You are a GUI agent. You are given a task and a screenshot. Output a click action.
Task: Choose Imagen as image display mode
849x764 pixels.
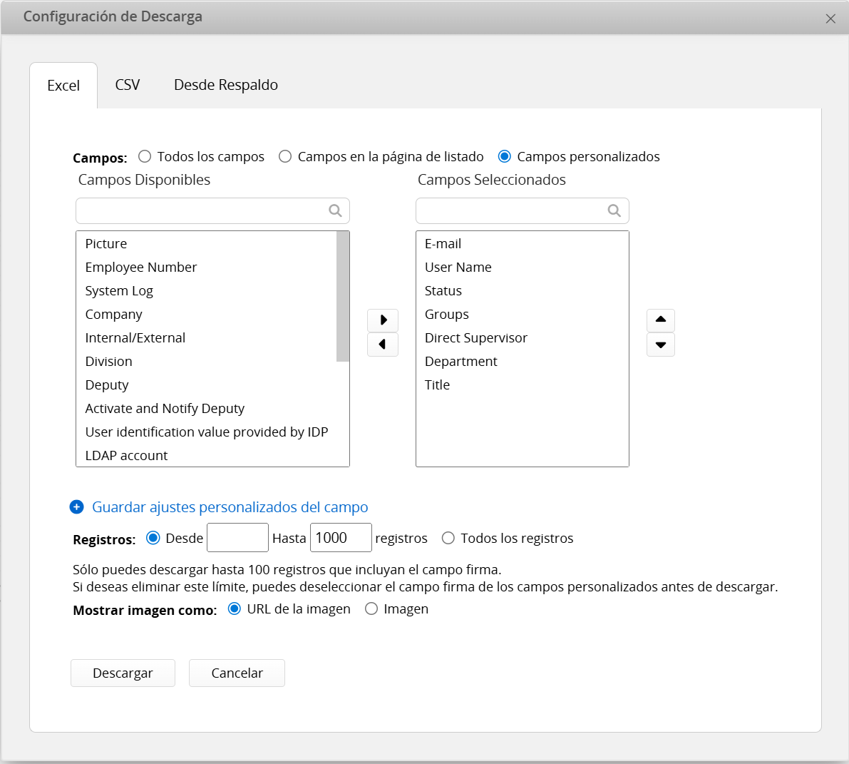(x=371, y=608)
